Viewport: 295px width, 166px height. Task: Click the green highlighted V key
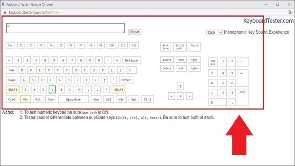(x=52, y=89)
